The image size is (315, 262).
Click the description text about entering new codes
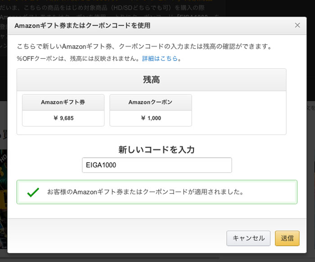coord(144,46)
